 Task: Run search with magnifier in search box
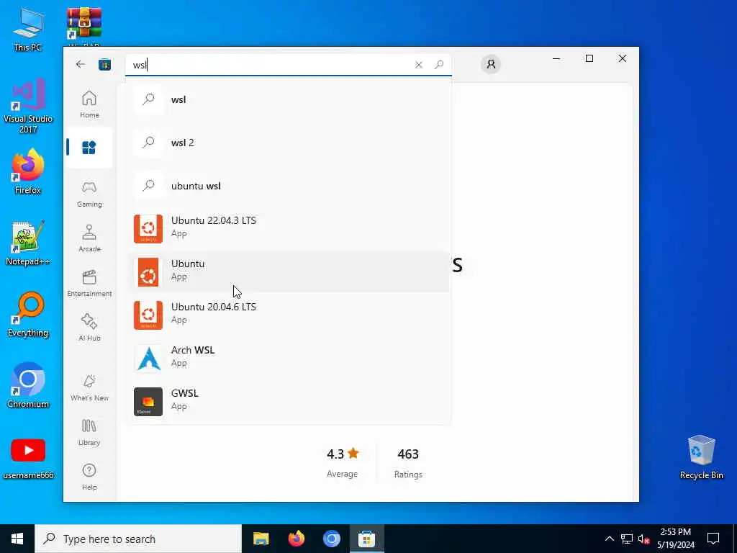pyautogui.click(x=439, y=64)
